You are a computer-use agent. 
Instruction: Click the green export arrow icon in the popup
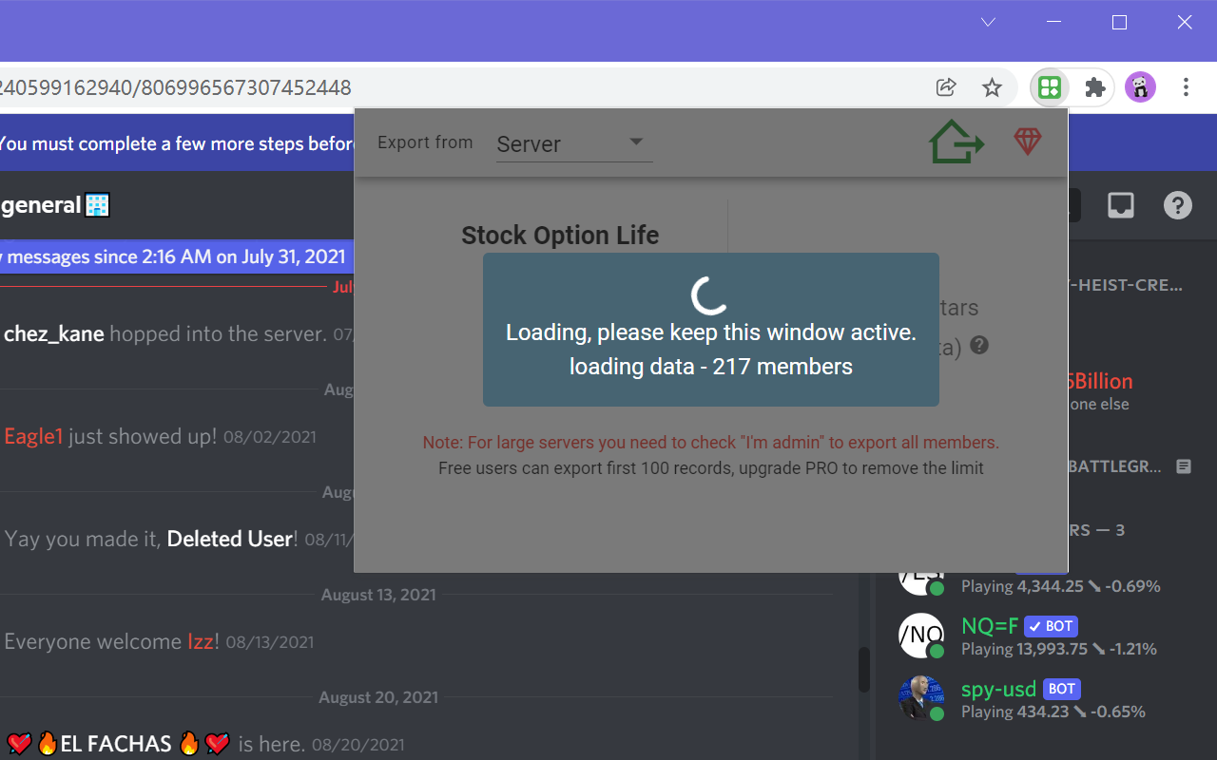click(x=956, y=141)
